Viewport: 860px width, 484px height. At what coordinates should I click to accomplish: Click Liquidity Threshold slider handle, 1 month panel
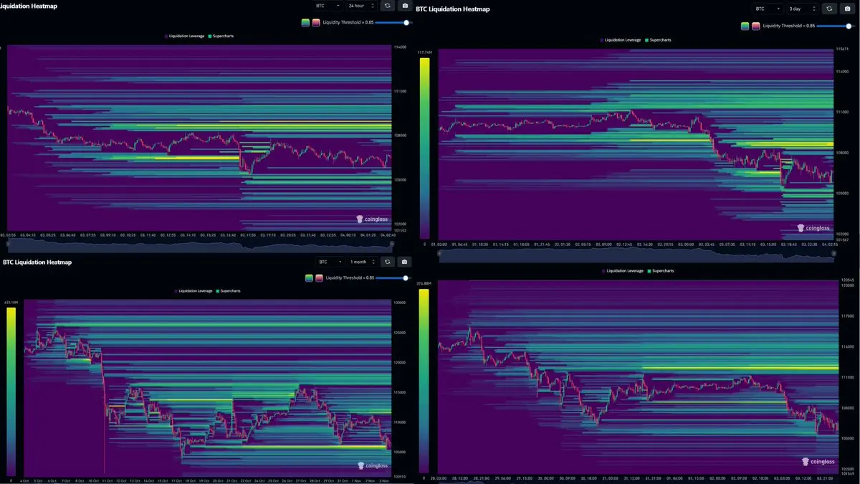pos(406,277)
